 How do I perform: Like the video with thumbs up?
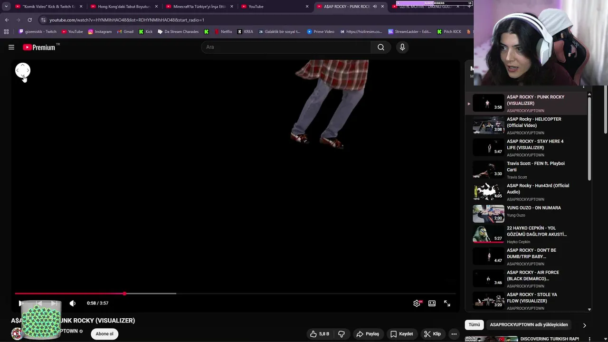[319, 334]
